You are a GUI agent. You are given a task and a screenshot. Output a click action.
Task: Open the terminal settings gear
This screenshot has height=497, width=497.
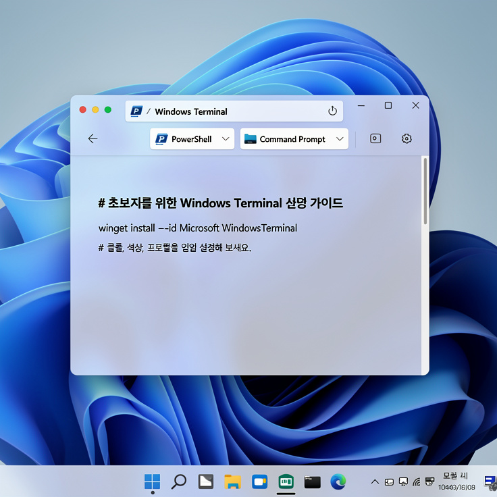coord(407,138)
